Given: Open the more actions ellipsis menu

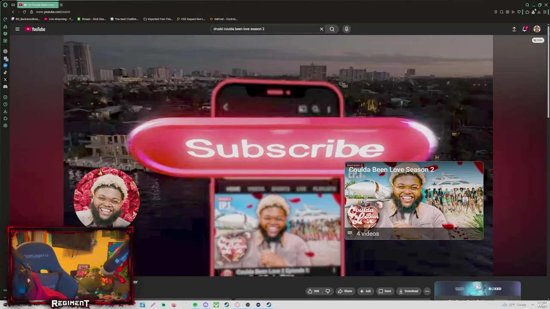Looking at the screenshot, I should click(x=427, y=291).
